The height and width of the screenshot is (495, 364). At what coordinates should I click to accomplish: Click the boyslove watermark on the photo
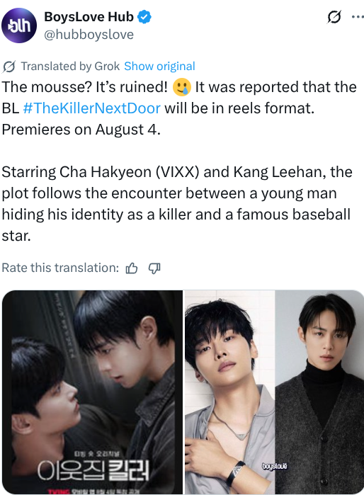274,466
